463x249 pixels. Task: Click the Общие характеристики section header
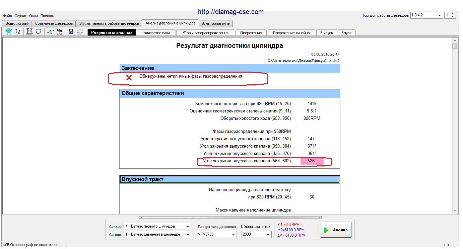pos(230,93)
